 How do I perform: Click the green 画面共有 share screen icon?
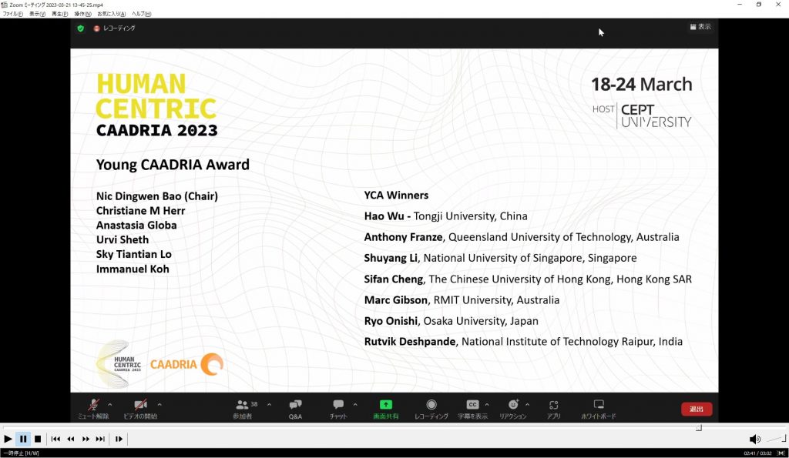point(386,404)
